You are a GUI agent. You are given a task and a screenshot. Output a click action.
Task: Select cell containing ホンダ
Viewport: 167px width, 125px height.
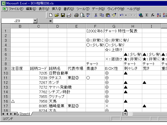coord(58,83)
